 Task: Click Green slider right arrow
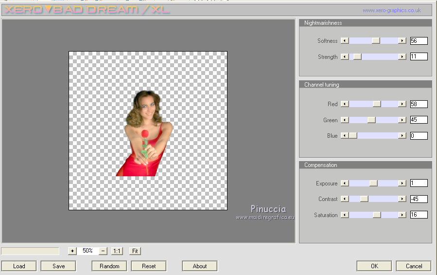[402, 120]
